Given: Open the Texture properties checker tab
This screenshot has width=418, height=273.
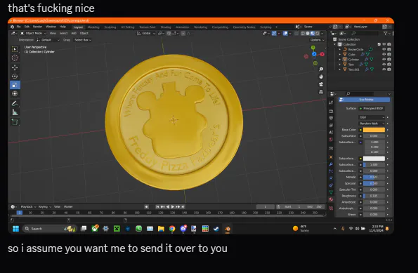Looking at the screenshot, I should click(x=331, y=208).
